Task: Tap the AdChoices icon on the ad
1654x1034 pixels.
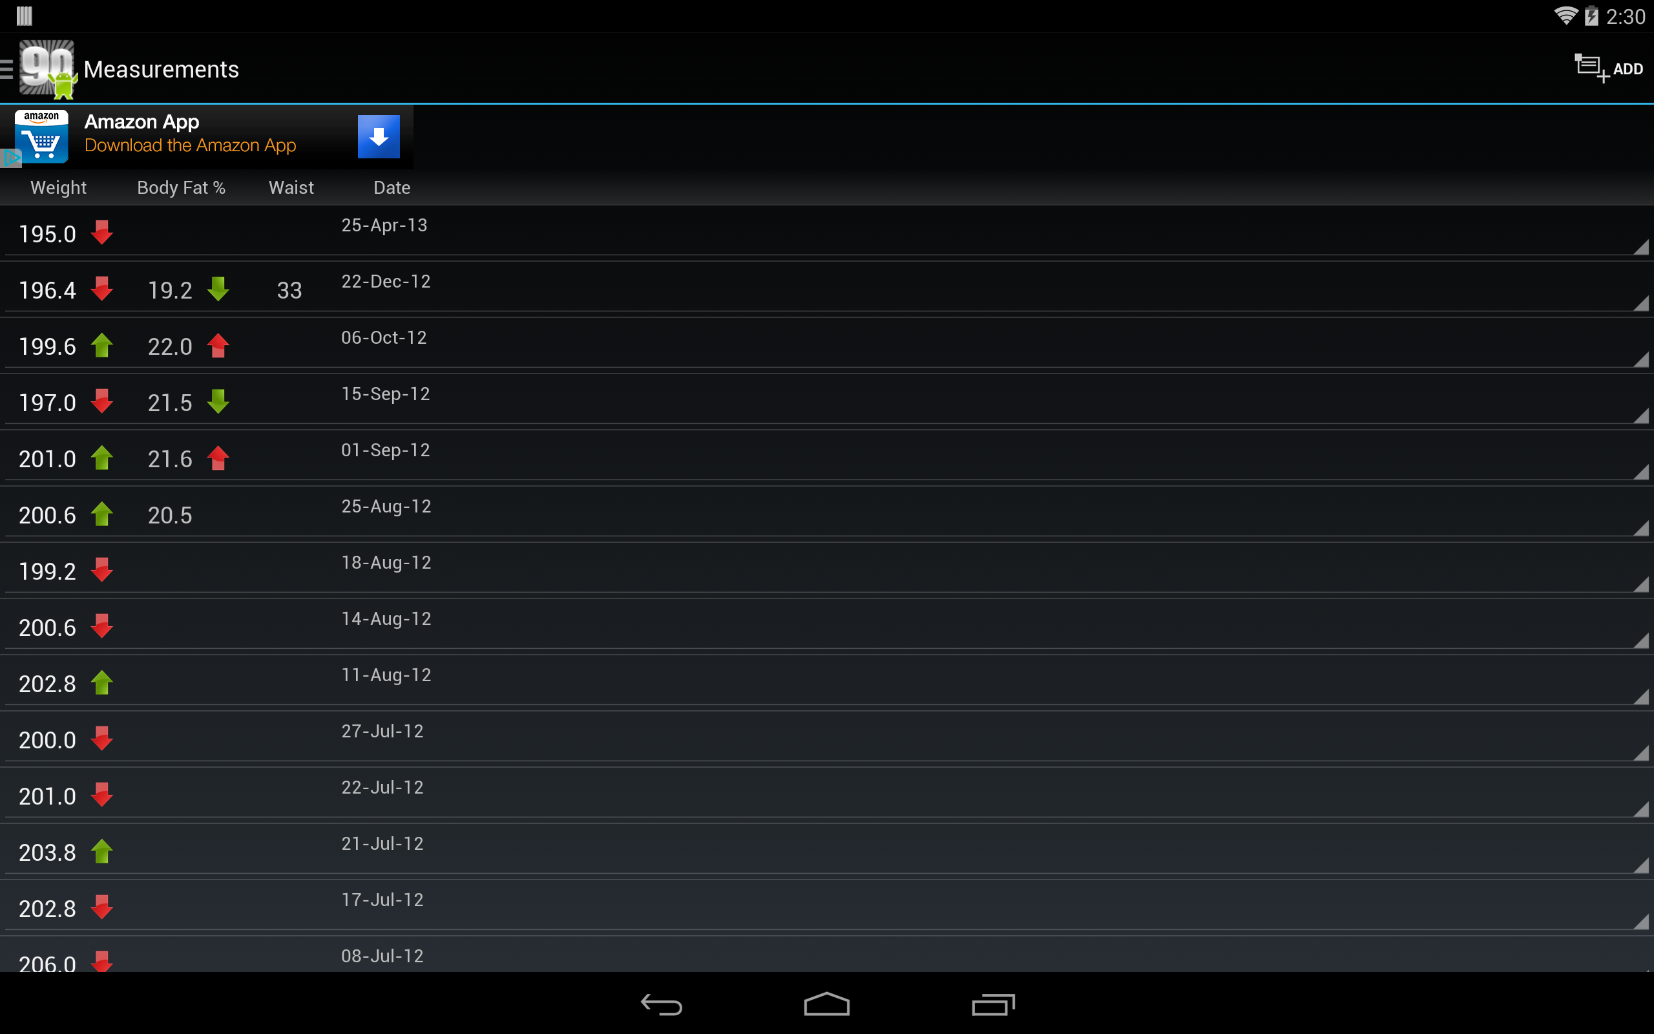Action: (x=11, y=159)
